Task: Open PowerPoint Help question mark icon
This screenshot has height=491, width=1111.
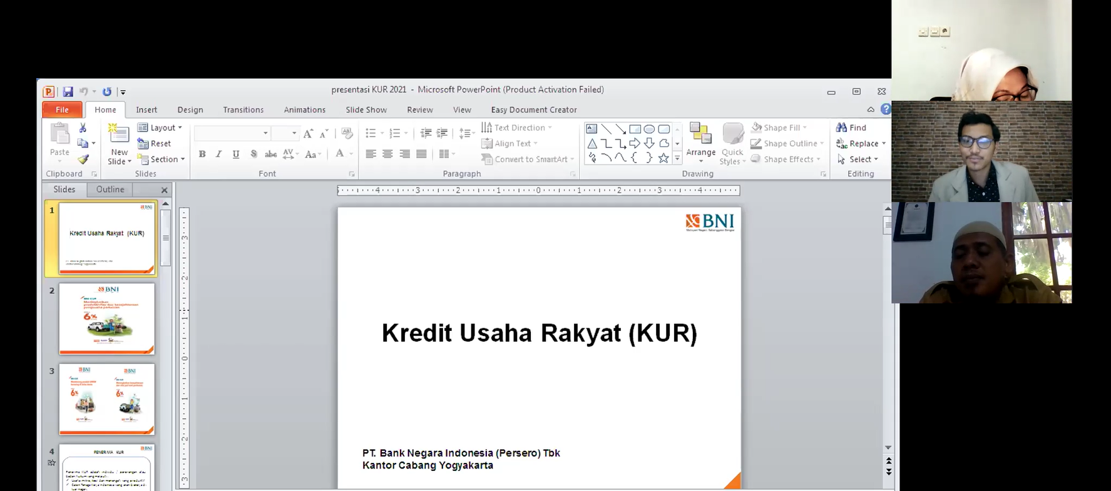Action: pos(885,109)
